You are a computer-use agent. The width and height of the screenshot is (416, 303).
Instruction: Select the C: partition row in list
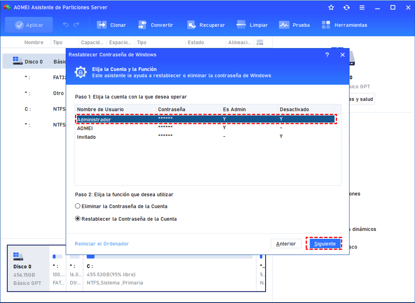(34, 109)
